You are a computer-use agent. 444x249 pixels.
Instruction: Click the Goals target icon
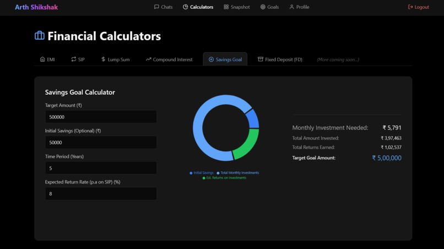pyautogui.click(x=263, y=7)
